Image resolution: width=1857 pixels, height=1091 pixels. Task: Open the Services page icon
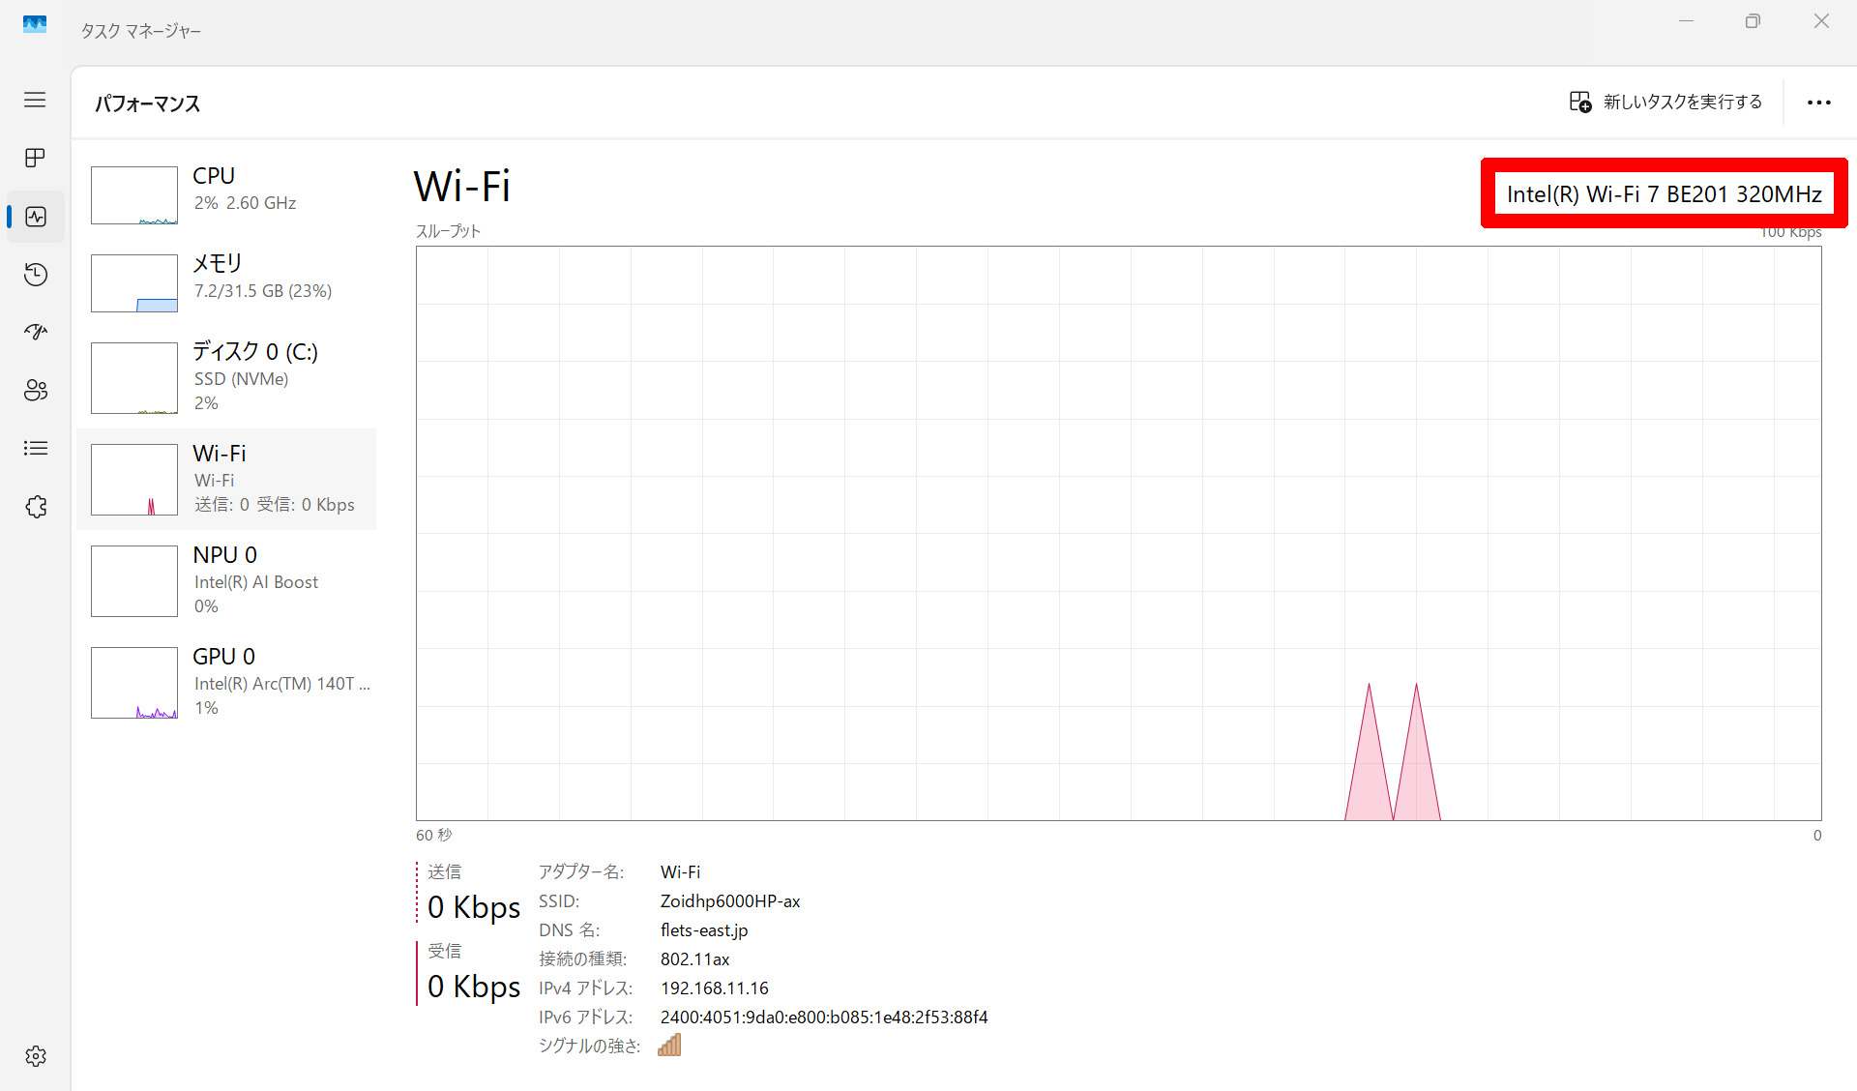35,507
